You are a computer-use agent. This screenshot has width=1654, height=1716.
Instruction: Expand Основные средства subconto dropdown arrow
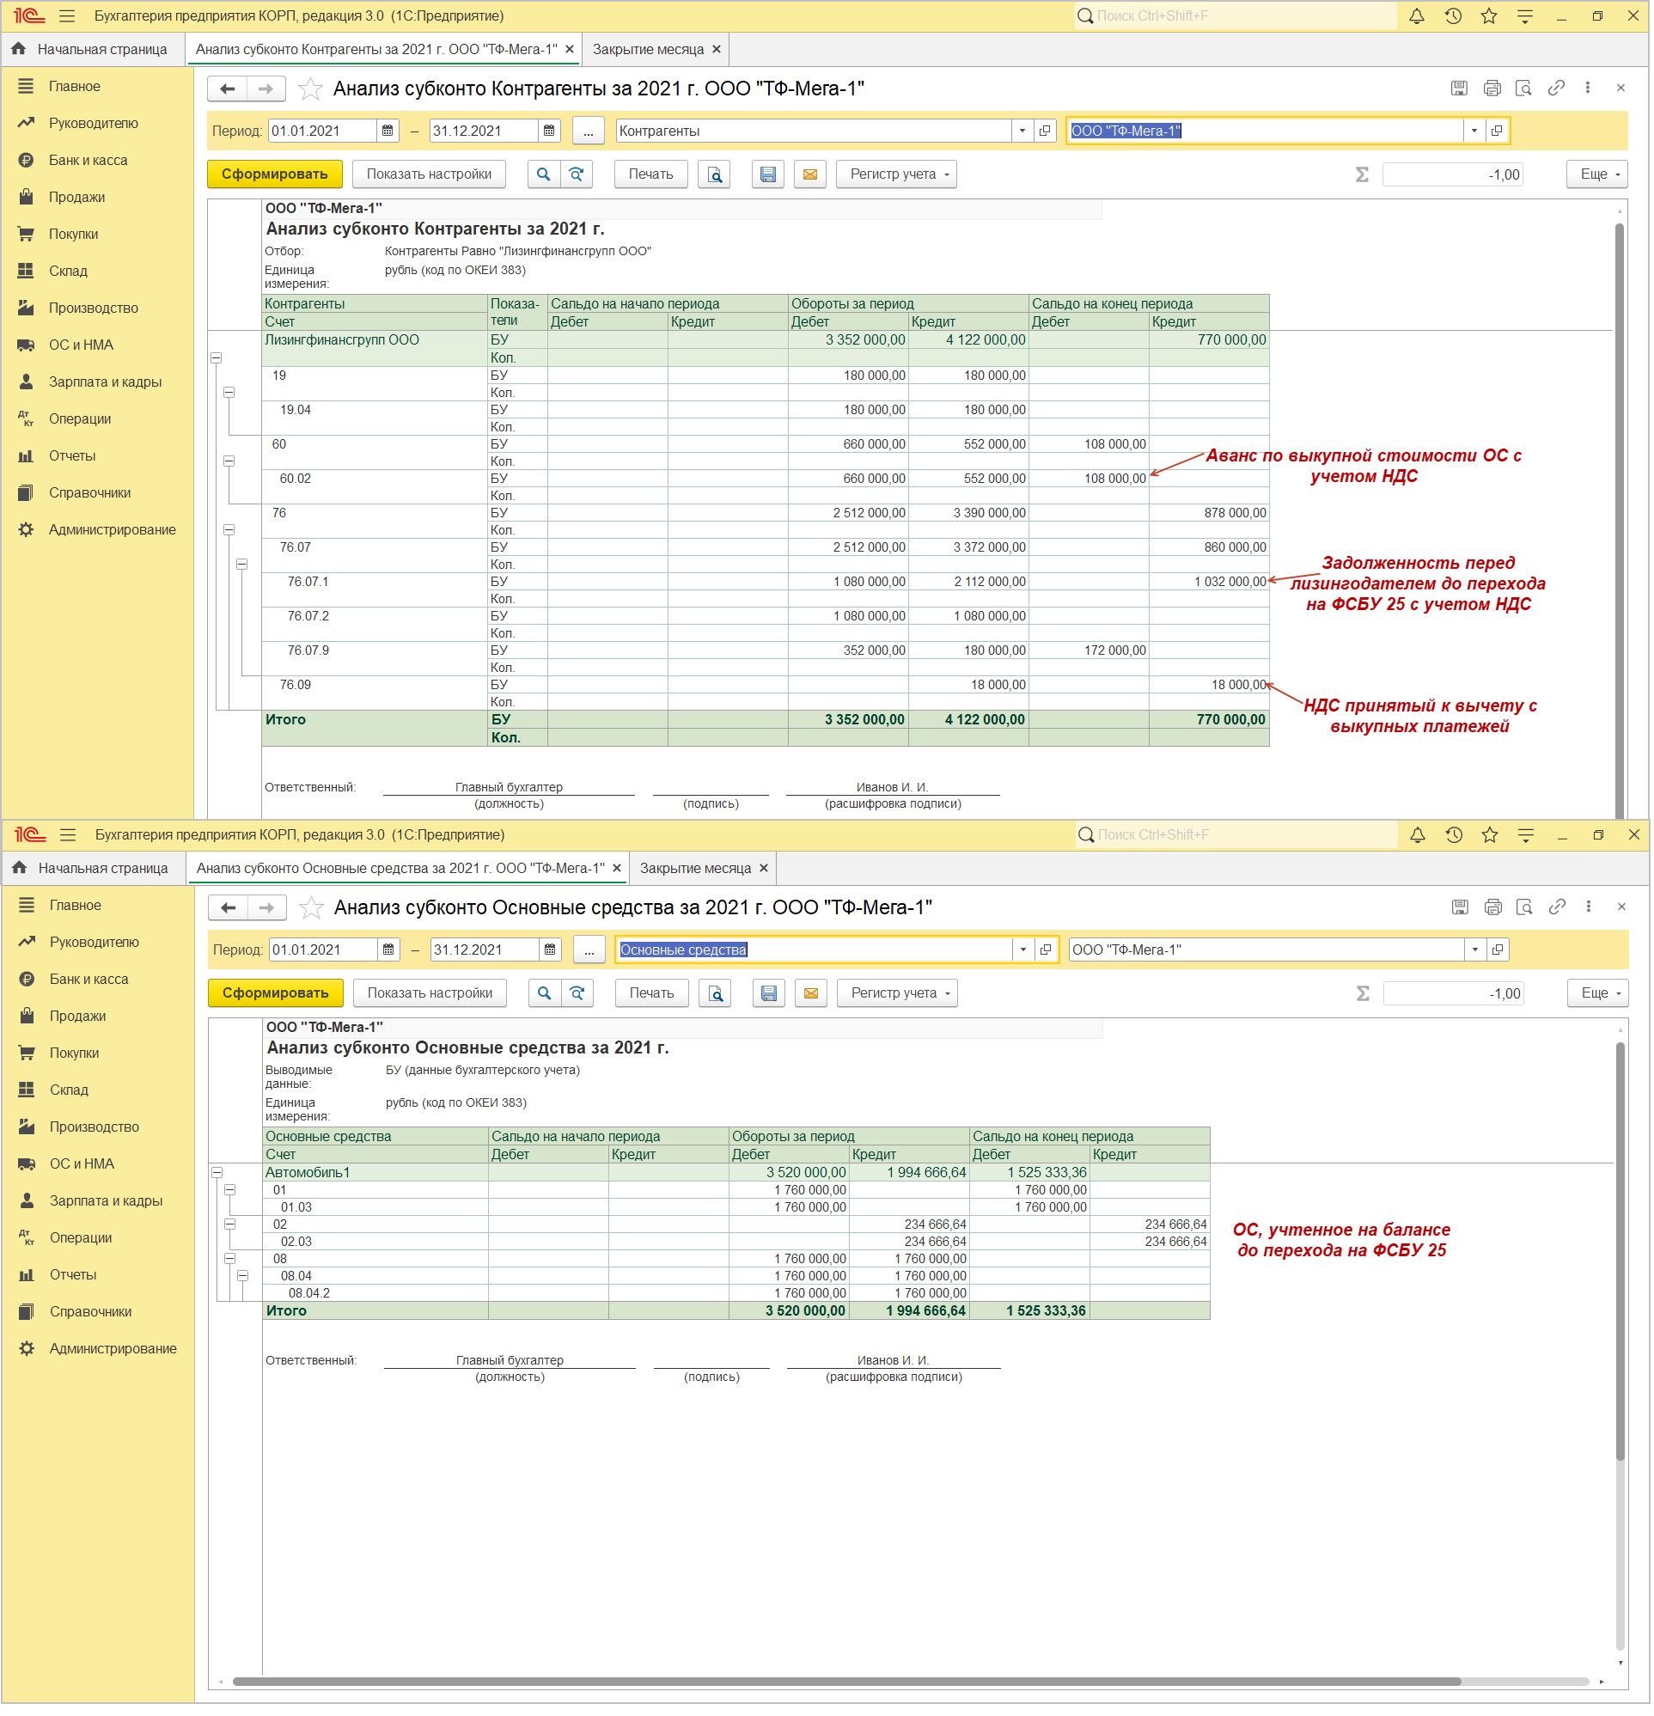point(1024,951)
